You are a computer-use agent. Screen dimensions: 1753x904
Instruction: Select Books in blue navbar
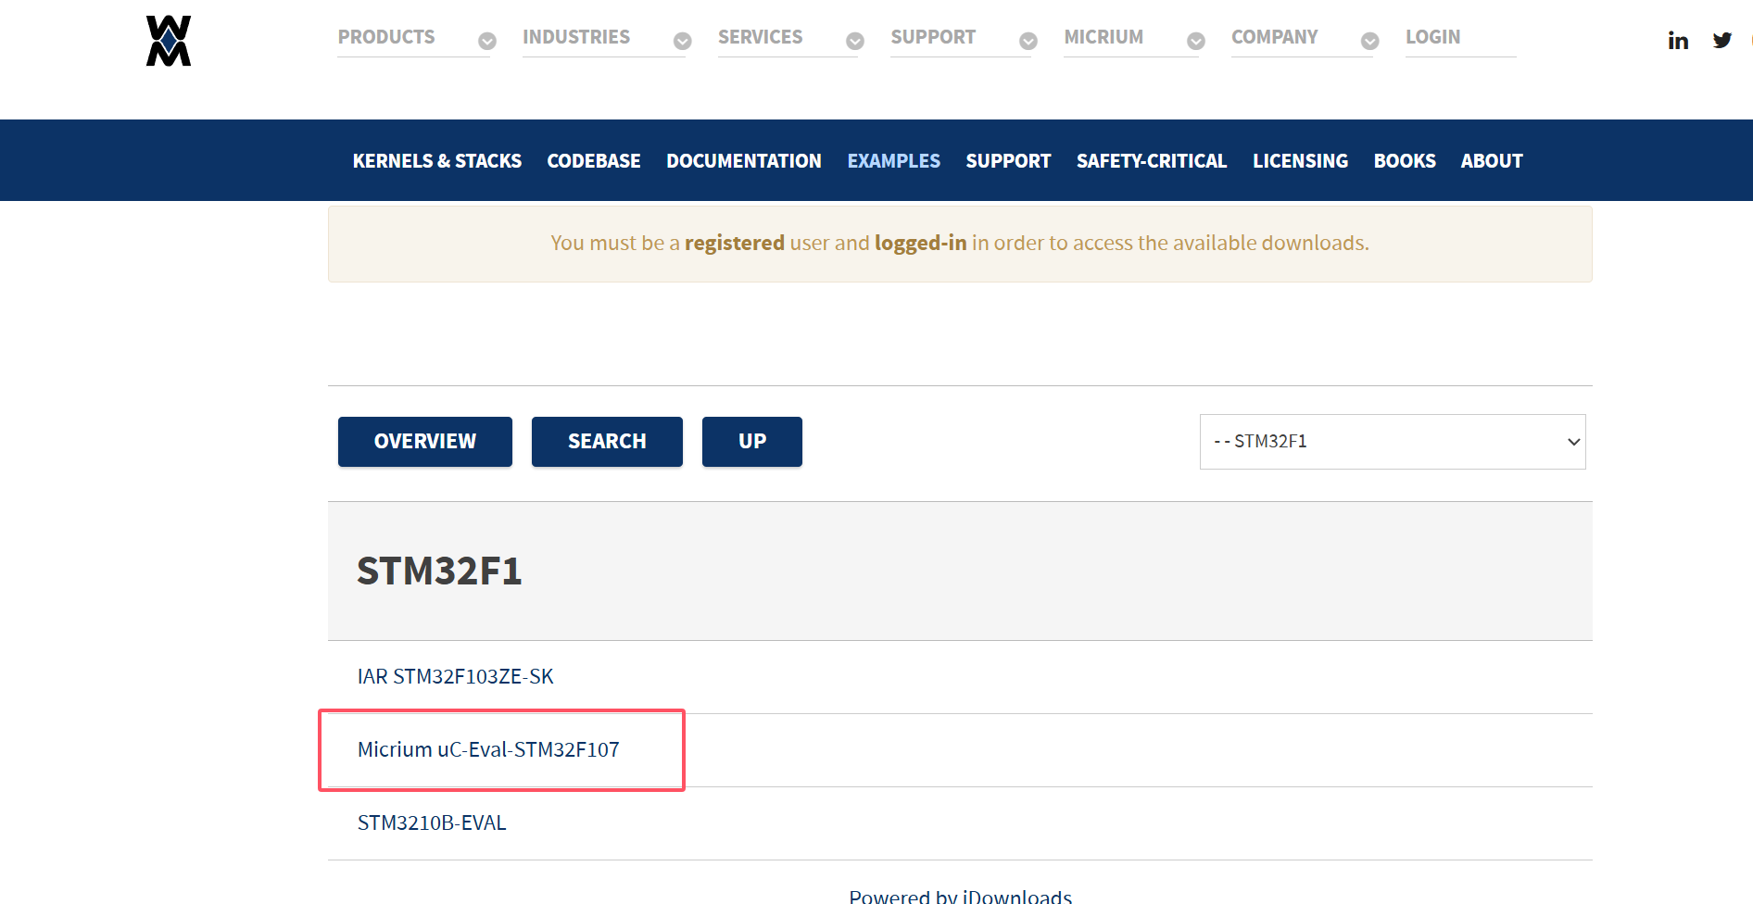[1405, 161]
